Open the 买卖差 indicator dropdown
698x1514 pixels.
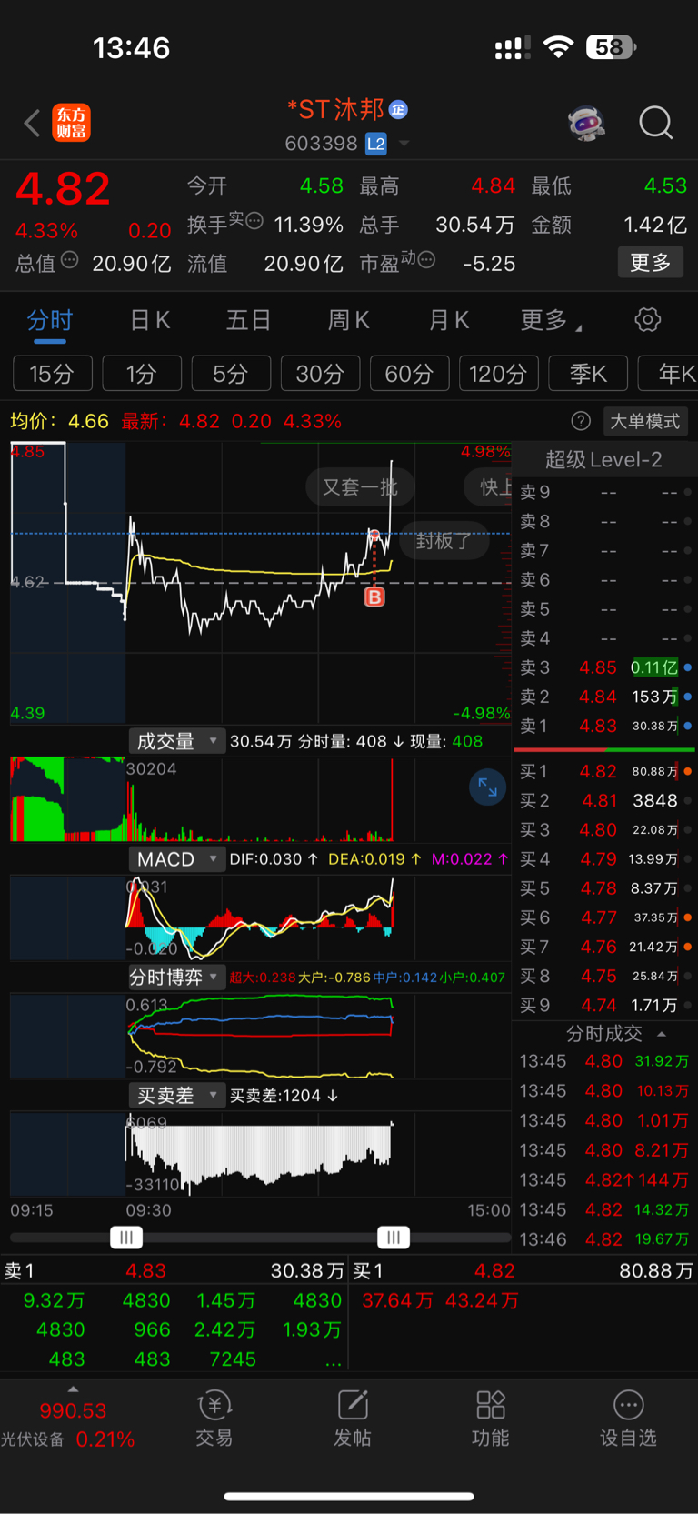click(x=176, y=1096)
